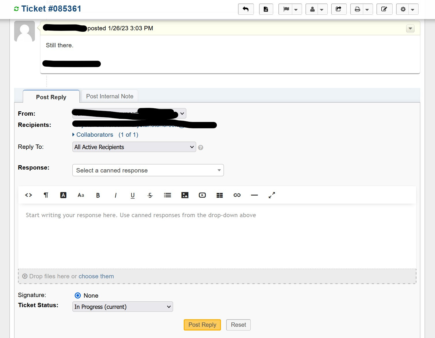435x338 pixels.
Task: Toggle bold formatting in editor
Action: click(98, 195)
